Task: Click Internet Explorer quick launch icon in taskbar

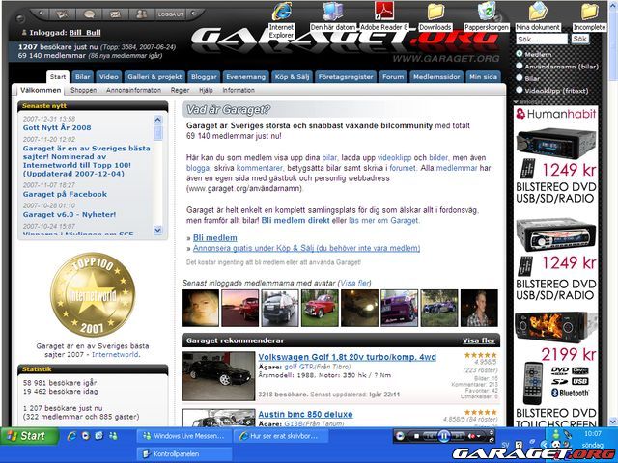Action: tap(71, 436)
